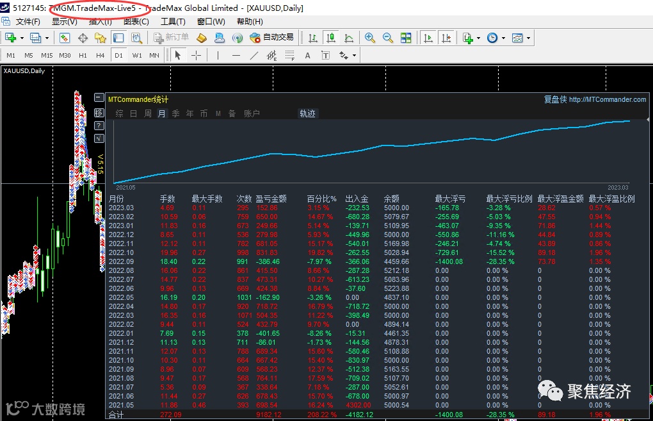Expand the Profiles dropdown arrow
Viewport: 653px width, 421px height.
pos(47,38)
